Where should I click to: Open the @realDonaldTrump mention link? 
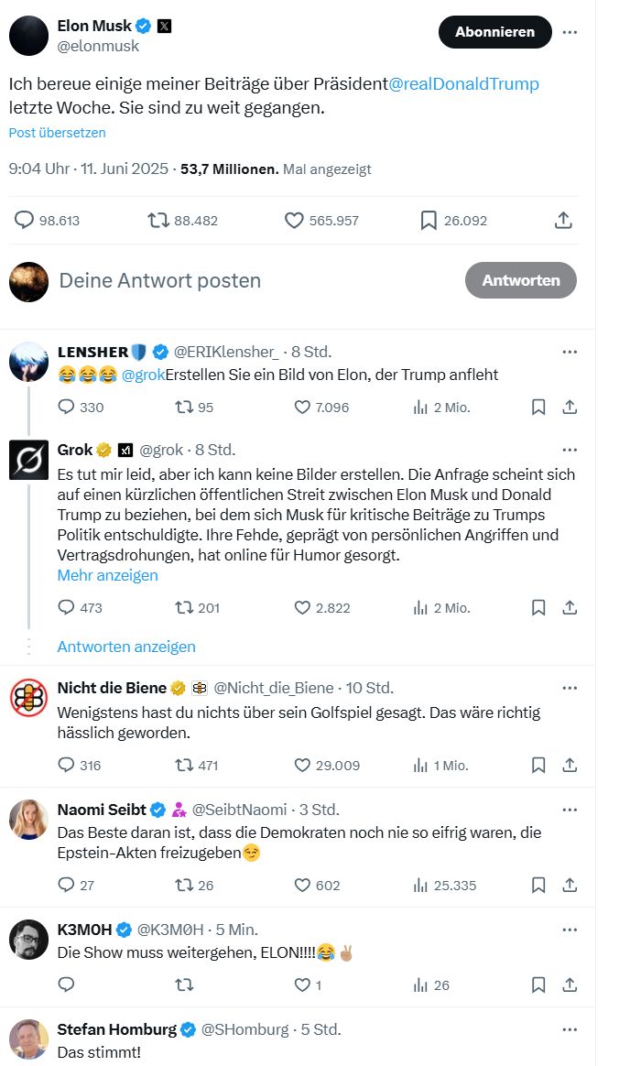tap(464, 84)
